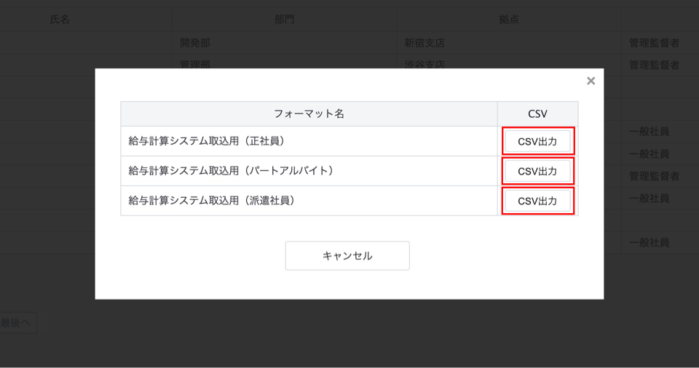Click the 拠点 column header

509,20
